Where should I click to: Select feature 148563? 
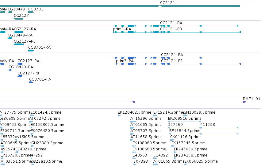[134, 159]
